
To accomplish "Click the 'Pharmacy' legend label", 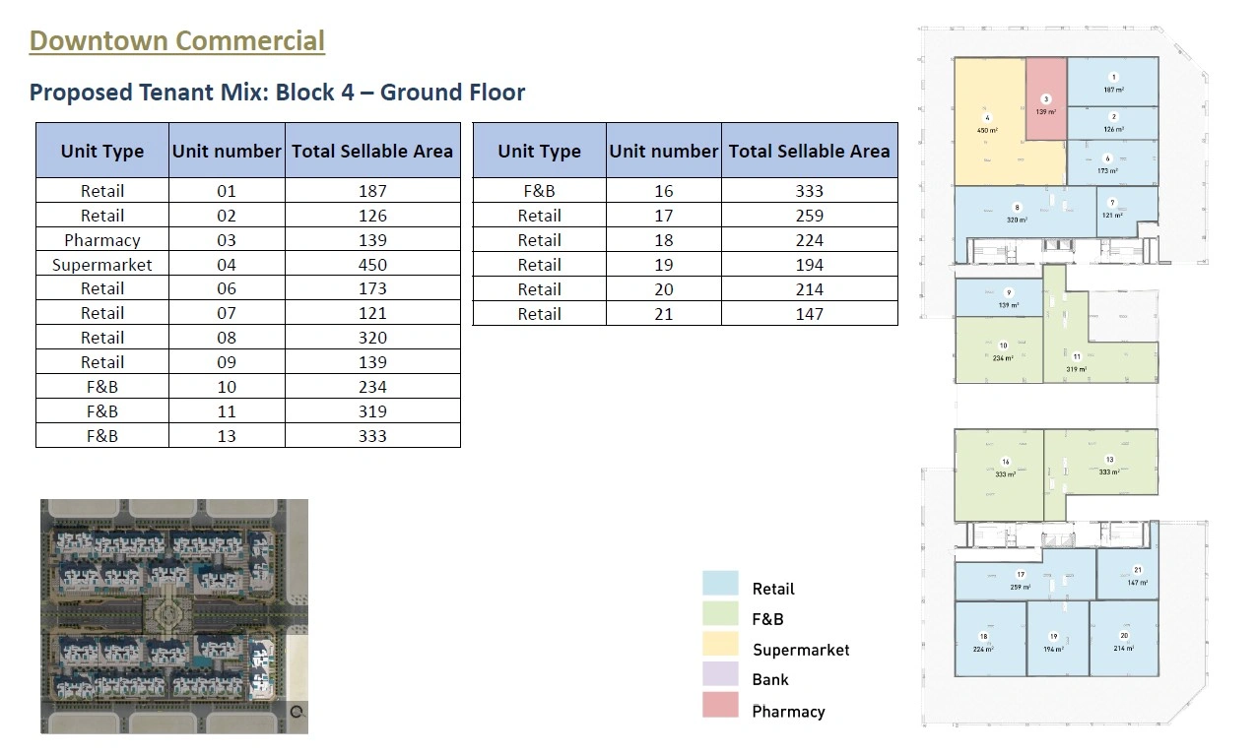I will tap(788, 711).
